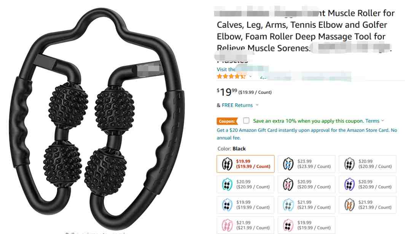The height and width of the screenshot is (234, 411).
Task: Choose the $23.99 black roller with blue balls
Action: pyautogui.click(x=306, y=164)
